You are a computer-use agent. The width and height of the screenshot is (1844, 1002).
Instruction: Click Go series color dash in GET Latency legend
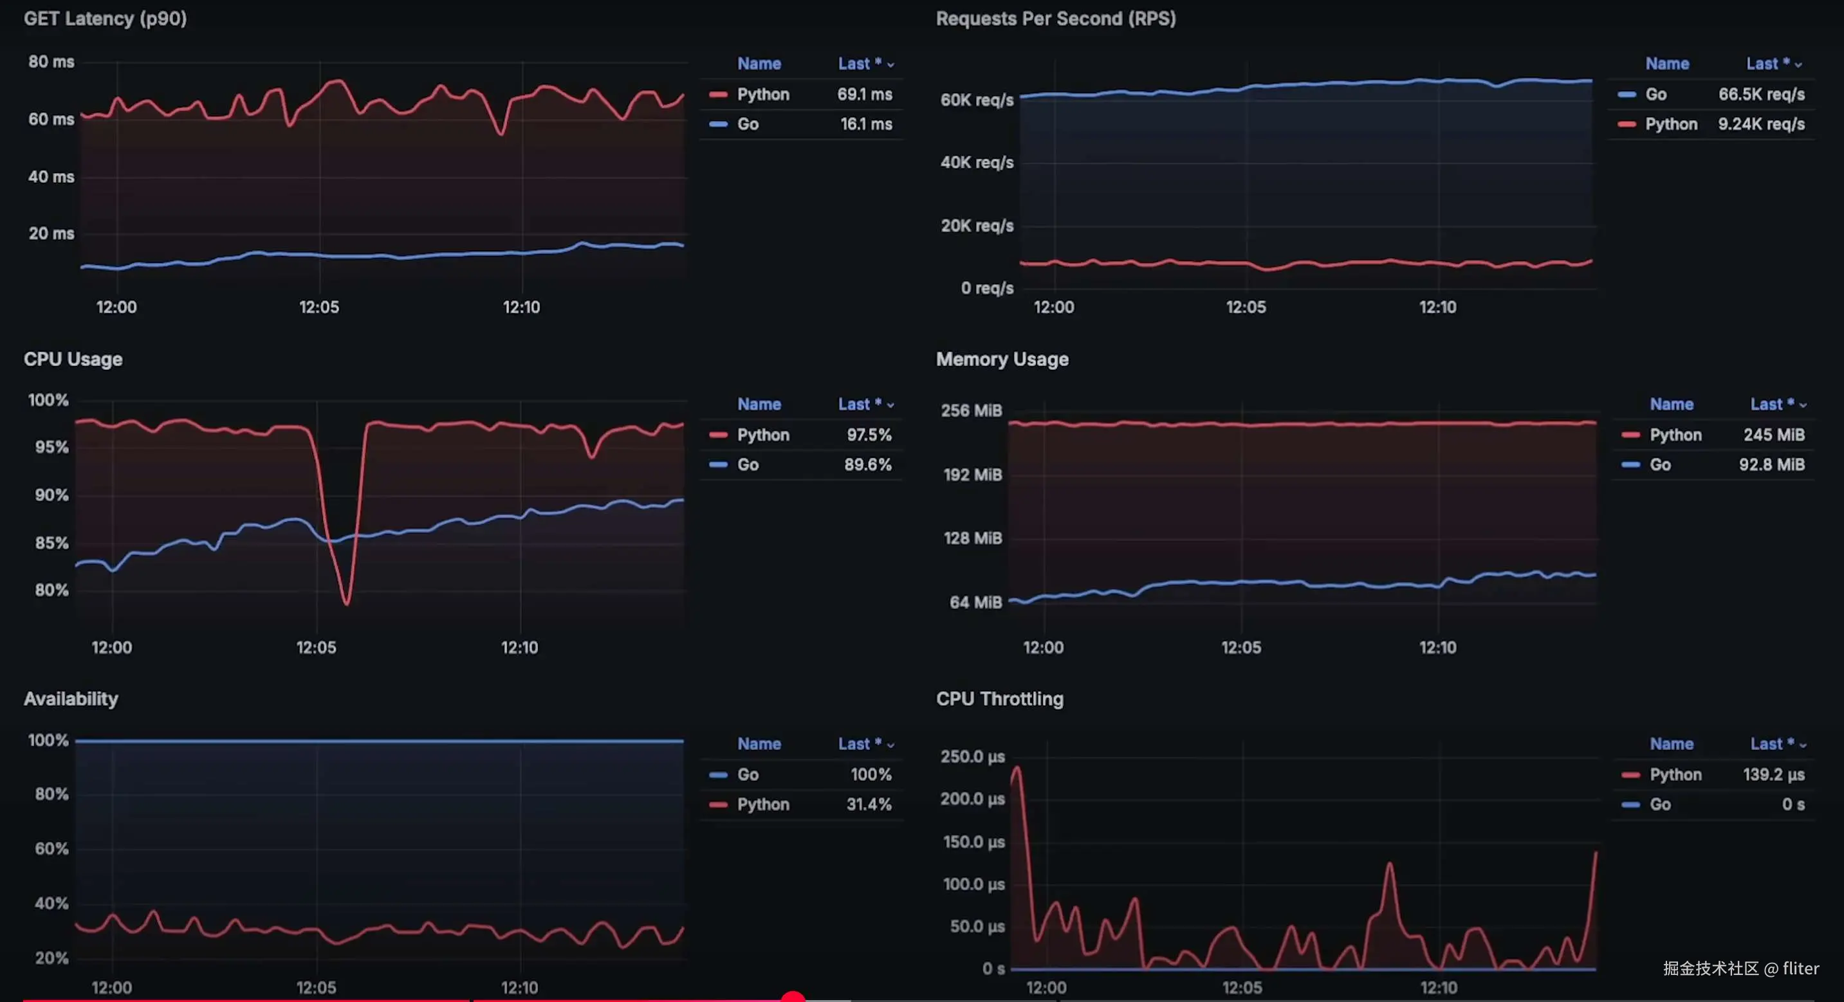pyautogui.click(x=718, y=125)
